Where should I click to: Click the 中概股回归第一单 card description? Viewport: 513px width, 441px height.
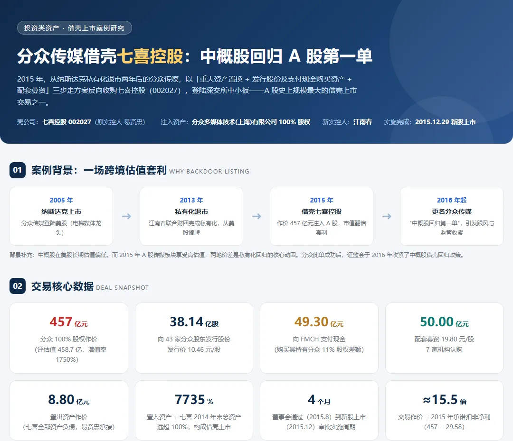tap(452, 228)
